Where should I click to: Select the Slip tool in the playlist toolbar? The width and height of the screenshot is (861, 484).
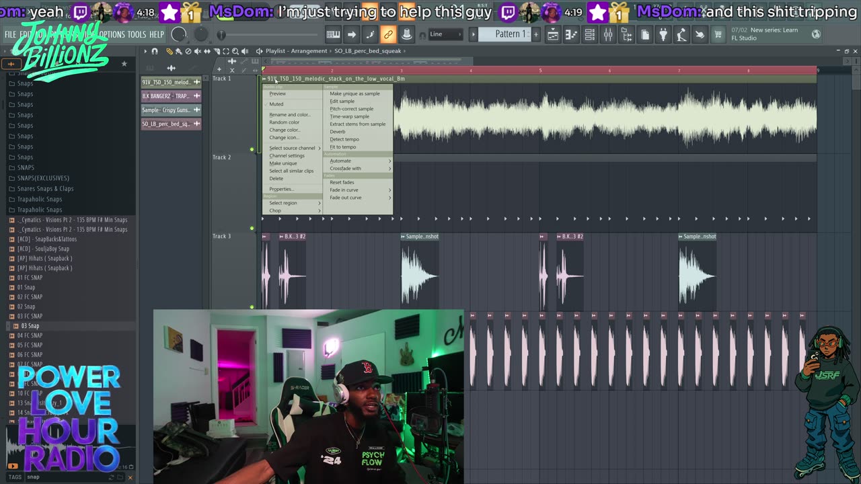point(207,51)
